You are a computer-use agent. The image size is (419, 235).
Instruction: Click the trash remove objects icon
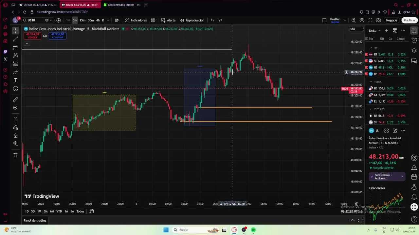(15, 155)
